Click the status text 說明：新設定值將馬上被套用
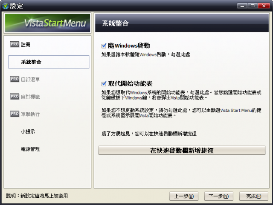This screenshot has height=205, width=273. click(x=37, y=196)
